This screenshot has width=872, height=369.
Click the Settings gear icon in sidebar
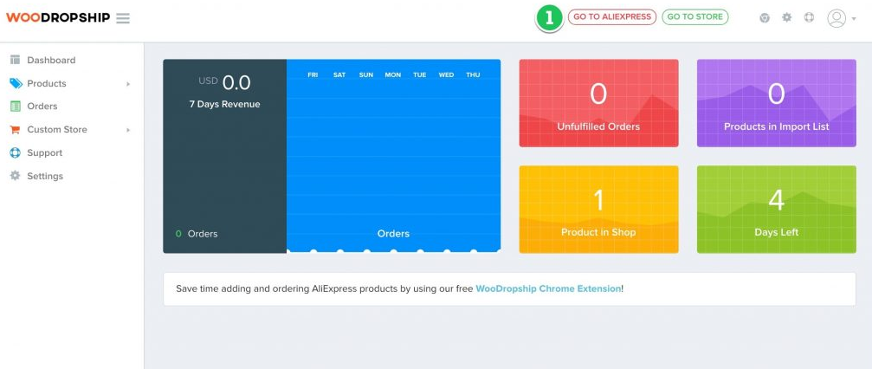pyautogui.click(x=15, y=176)
